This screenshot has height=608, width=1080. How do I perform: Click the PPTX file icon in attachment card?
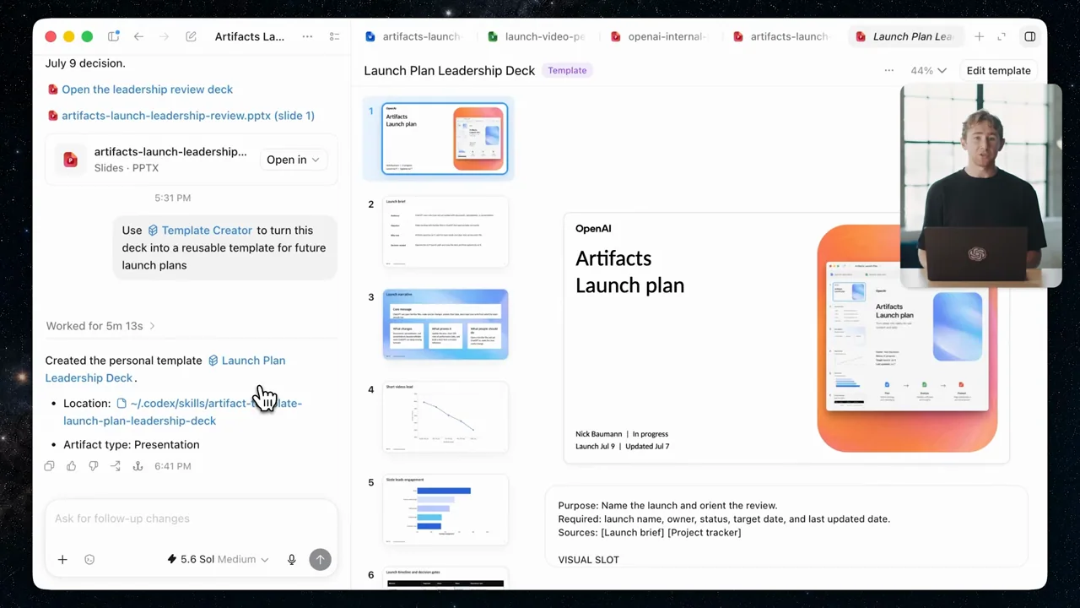pyautogui.click(x=70, y=160)
